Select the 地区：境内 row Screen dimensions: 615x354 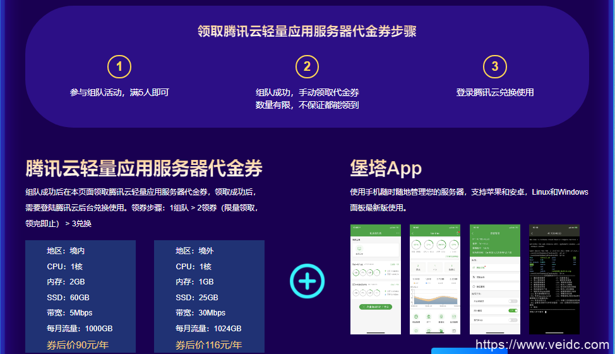[66, 251]
